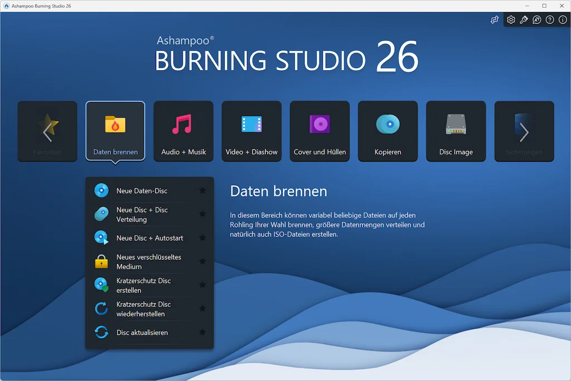Screen dimensions: 571x381
Task: Favorite Neue Daten-Disc with its star
Action: (202, 191)
